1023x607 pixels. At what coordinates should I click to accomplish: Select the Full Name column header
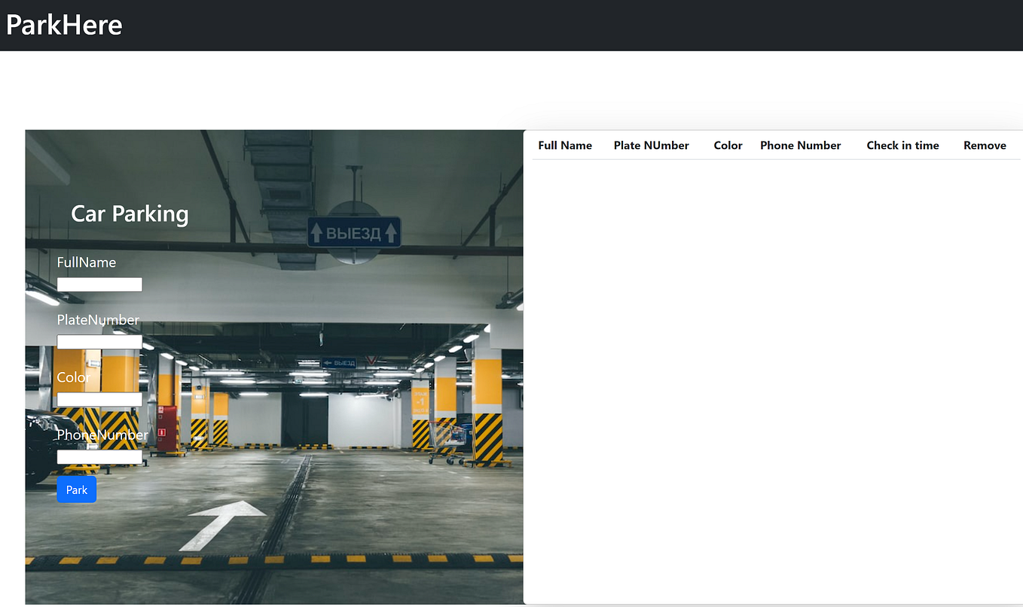[564, 145]
